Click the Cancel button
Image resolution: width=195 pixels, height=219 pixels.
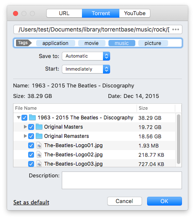[124, 201]
